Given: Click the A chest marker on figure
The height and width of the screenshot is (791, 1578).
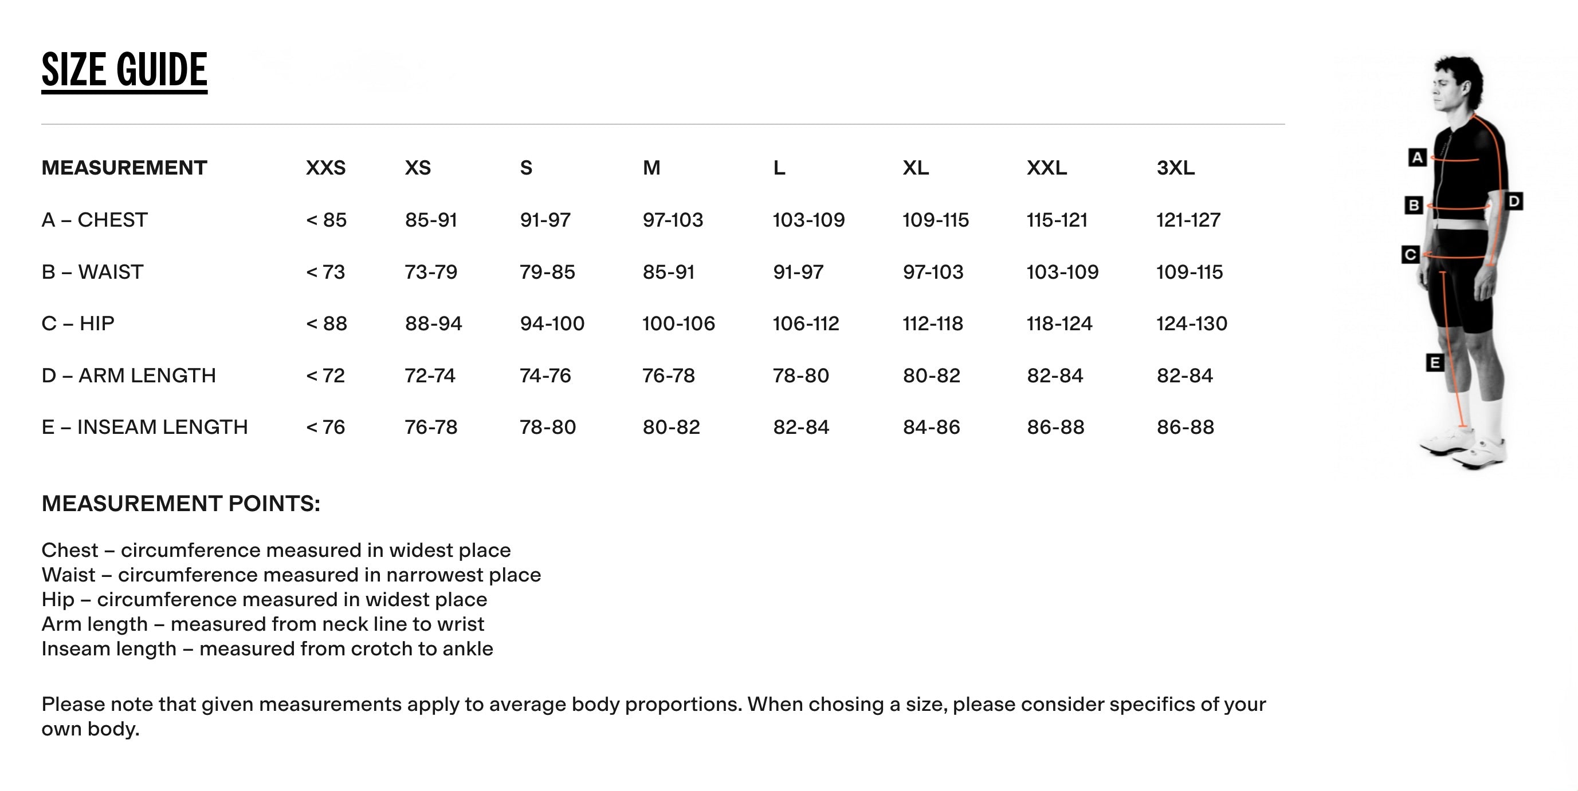Looking at the screenshot, I should [1417, 157].
